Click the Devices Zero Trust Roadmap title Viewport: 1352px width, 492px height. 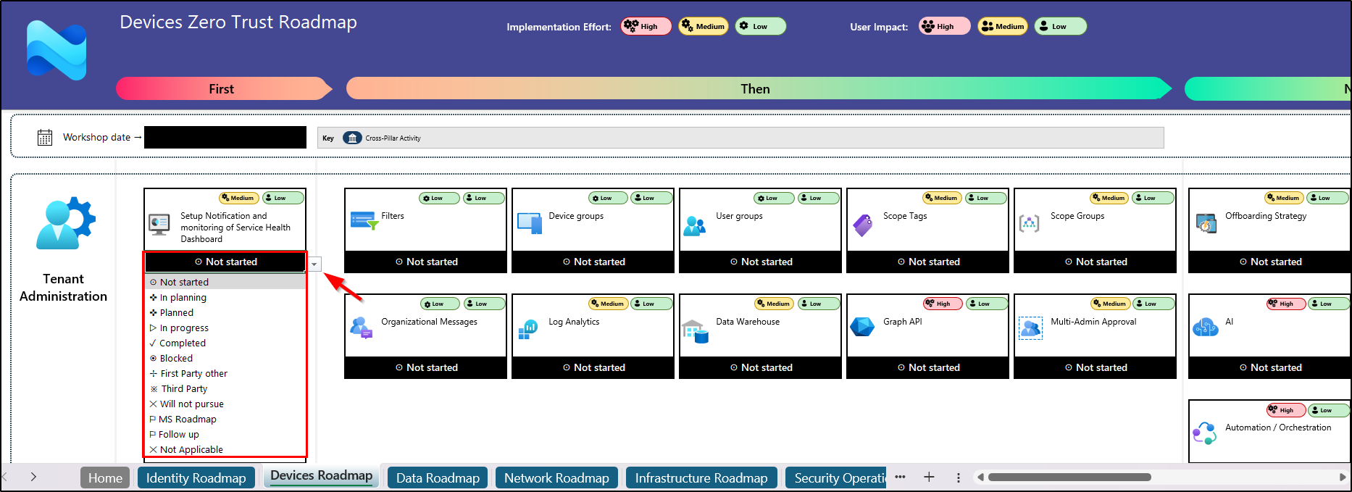[238, 22]
